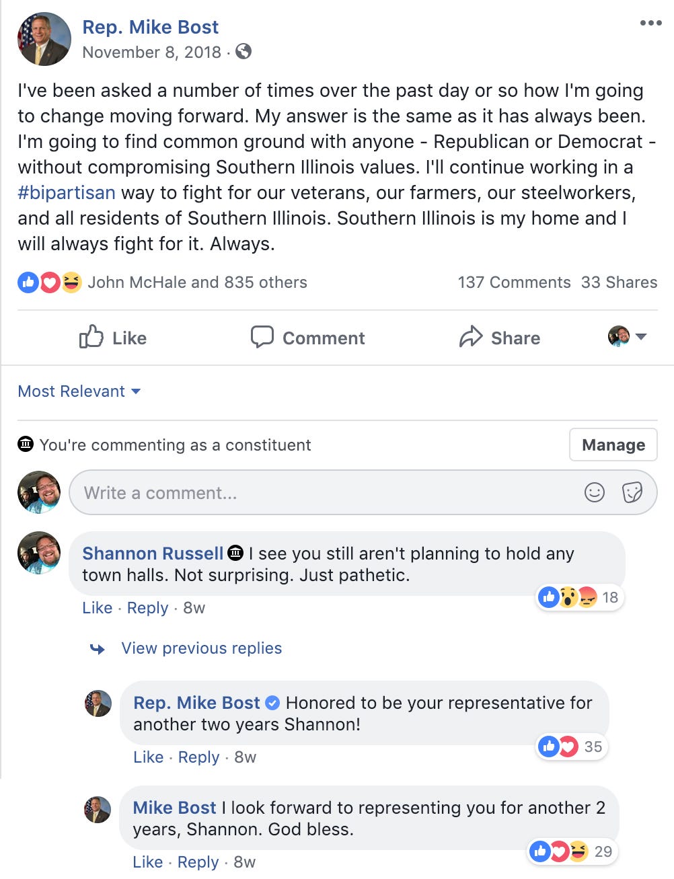
Task: Click the constituent badge beside Shannon Russell
Action: pos(235,553)
